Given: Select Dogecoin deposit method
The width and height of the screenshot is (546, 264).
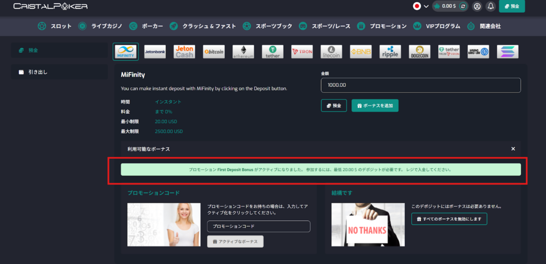Looking at the screenshot, I should (420, 52).
